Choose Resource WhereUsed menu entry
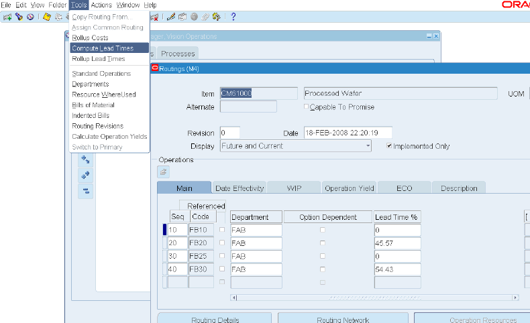This screenshot has height=323, width=530. pos(109,94)
